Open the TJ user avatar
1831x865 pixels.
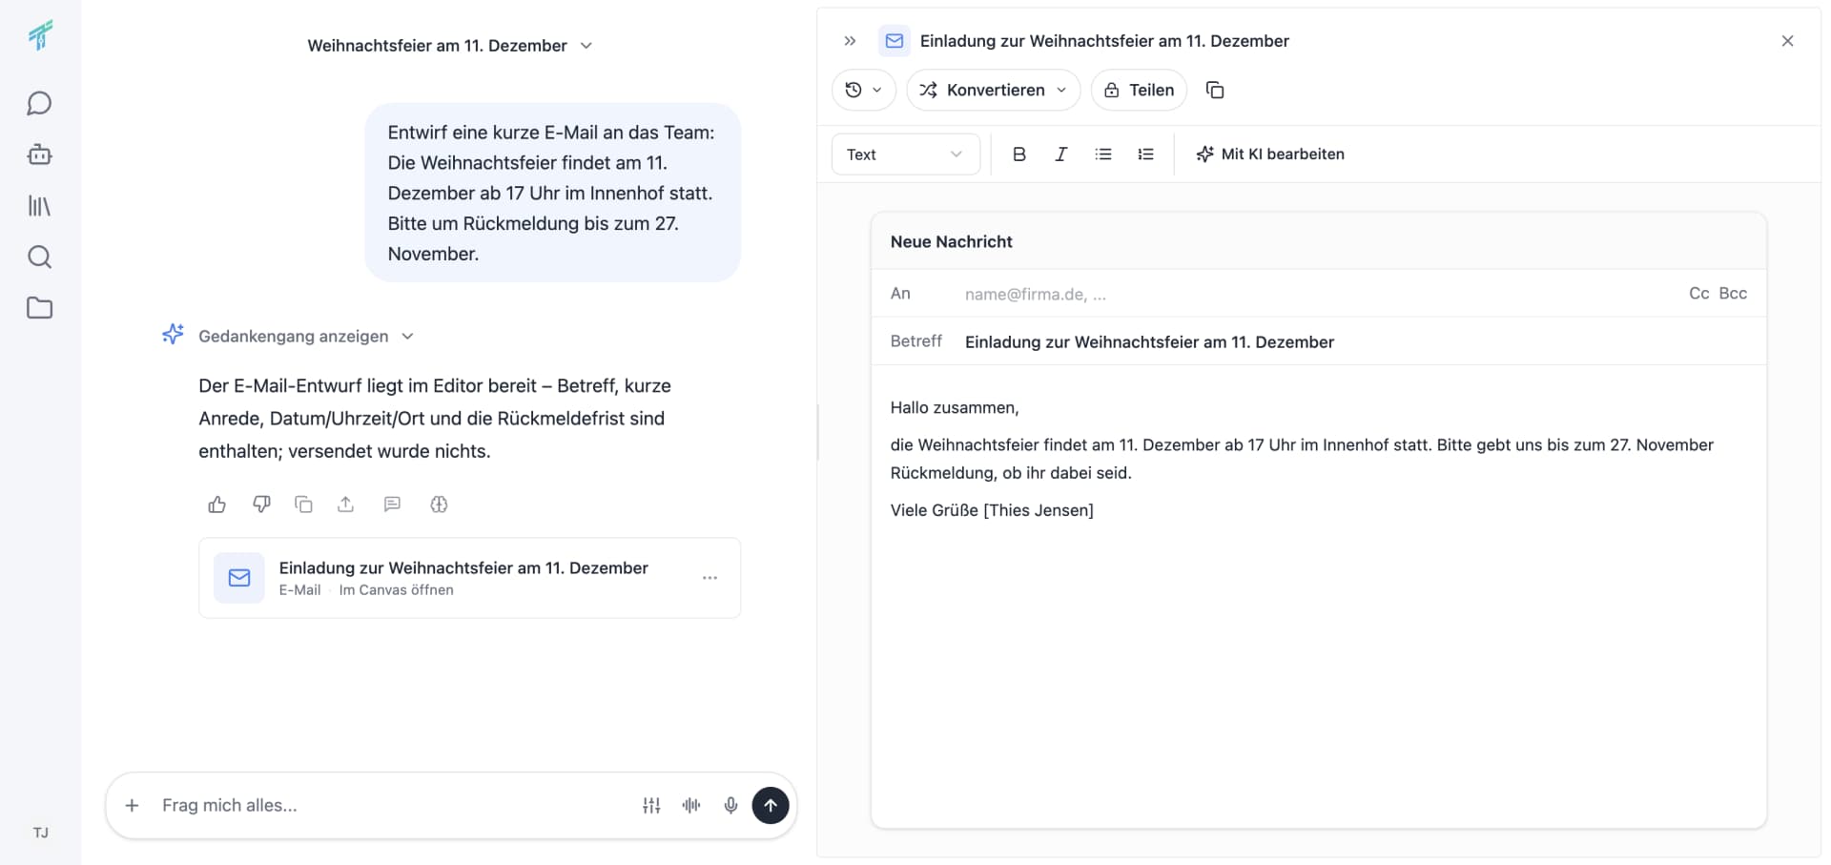(40, 833)
